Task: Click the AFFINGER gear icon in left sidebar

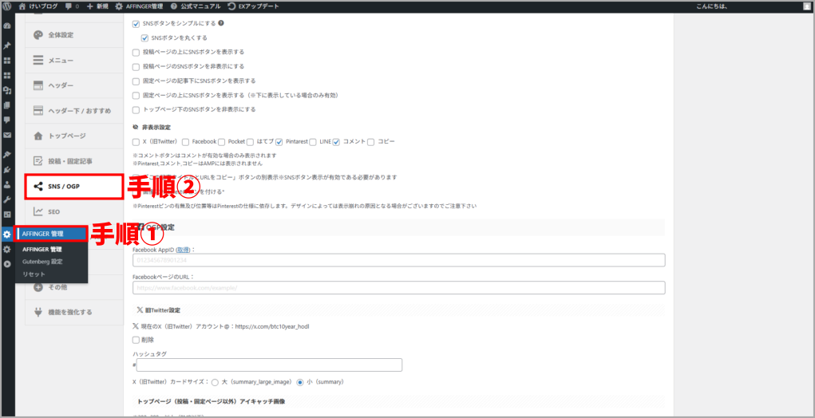Action: 7,235
